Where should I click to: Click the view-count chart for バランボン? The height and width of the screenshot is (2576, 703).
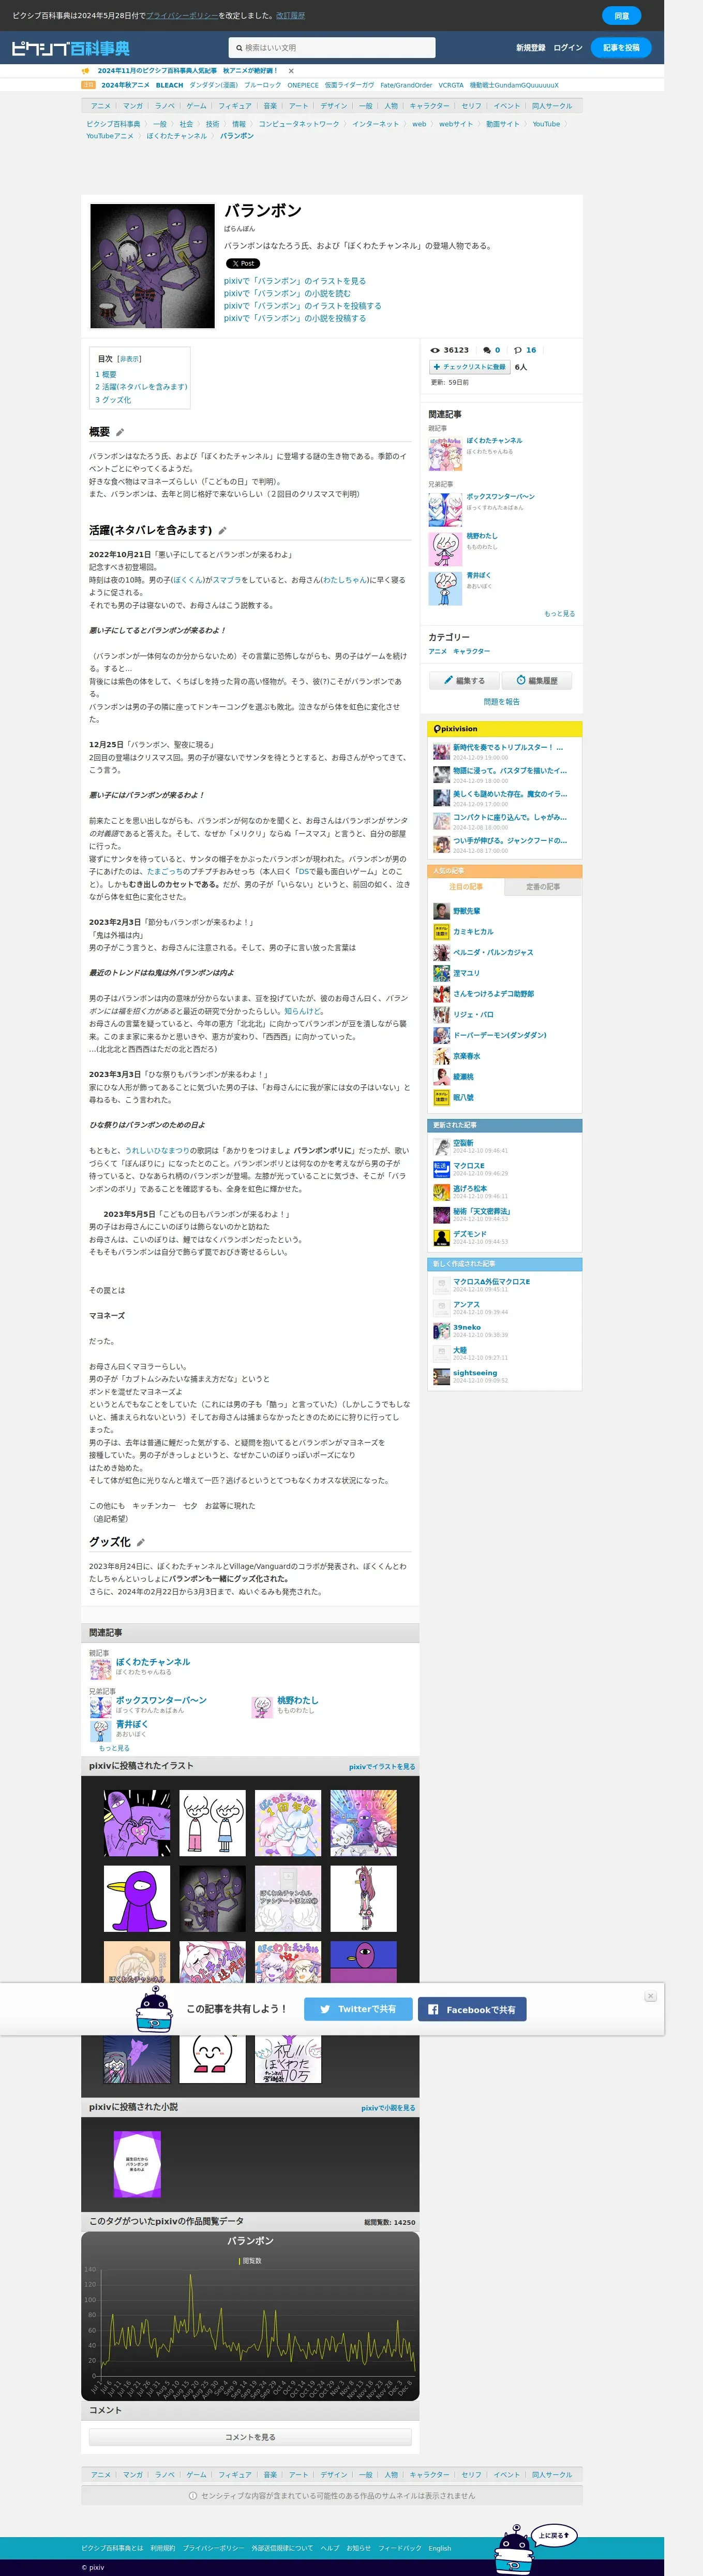[x=251, y=2316]
